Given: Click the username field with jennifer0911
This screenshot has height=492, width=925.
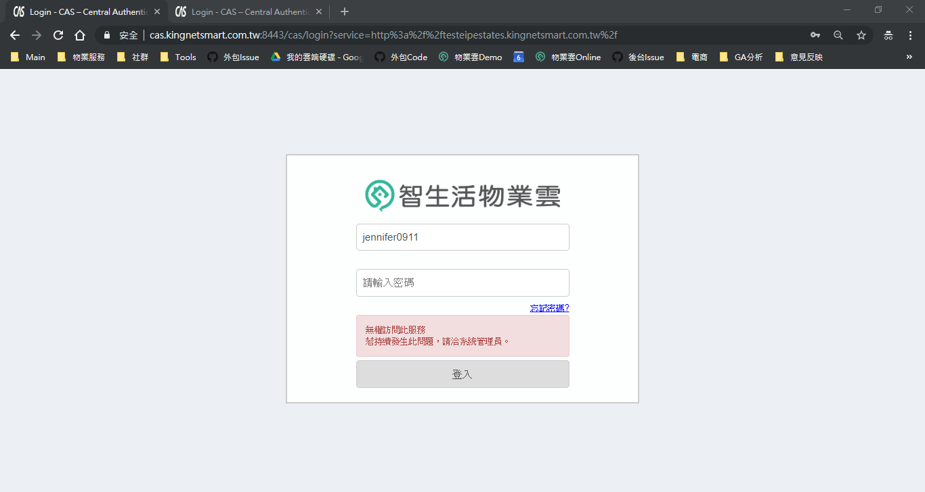Looking at the screenshot, I should pos(462,237).
